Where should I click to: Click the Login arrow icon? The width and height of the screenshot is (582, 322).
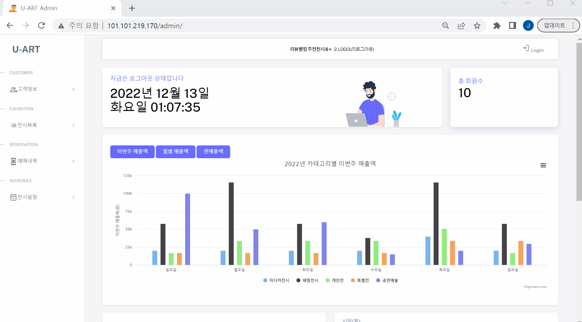[526, 48]
